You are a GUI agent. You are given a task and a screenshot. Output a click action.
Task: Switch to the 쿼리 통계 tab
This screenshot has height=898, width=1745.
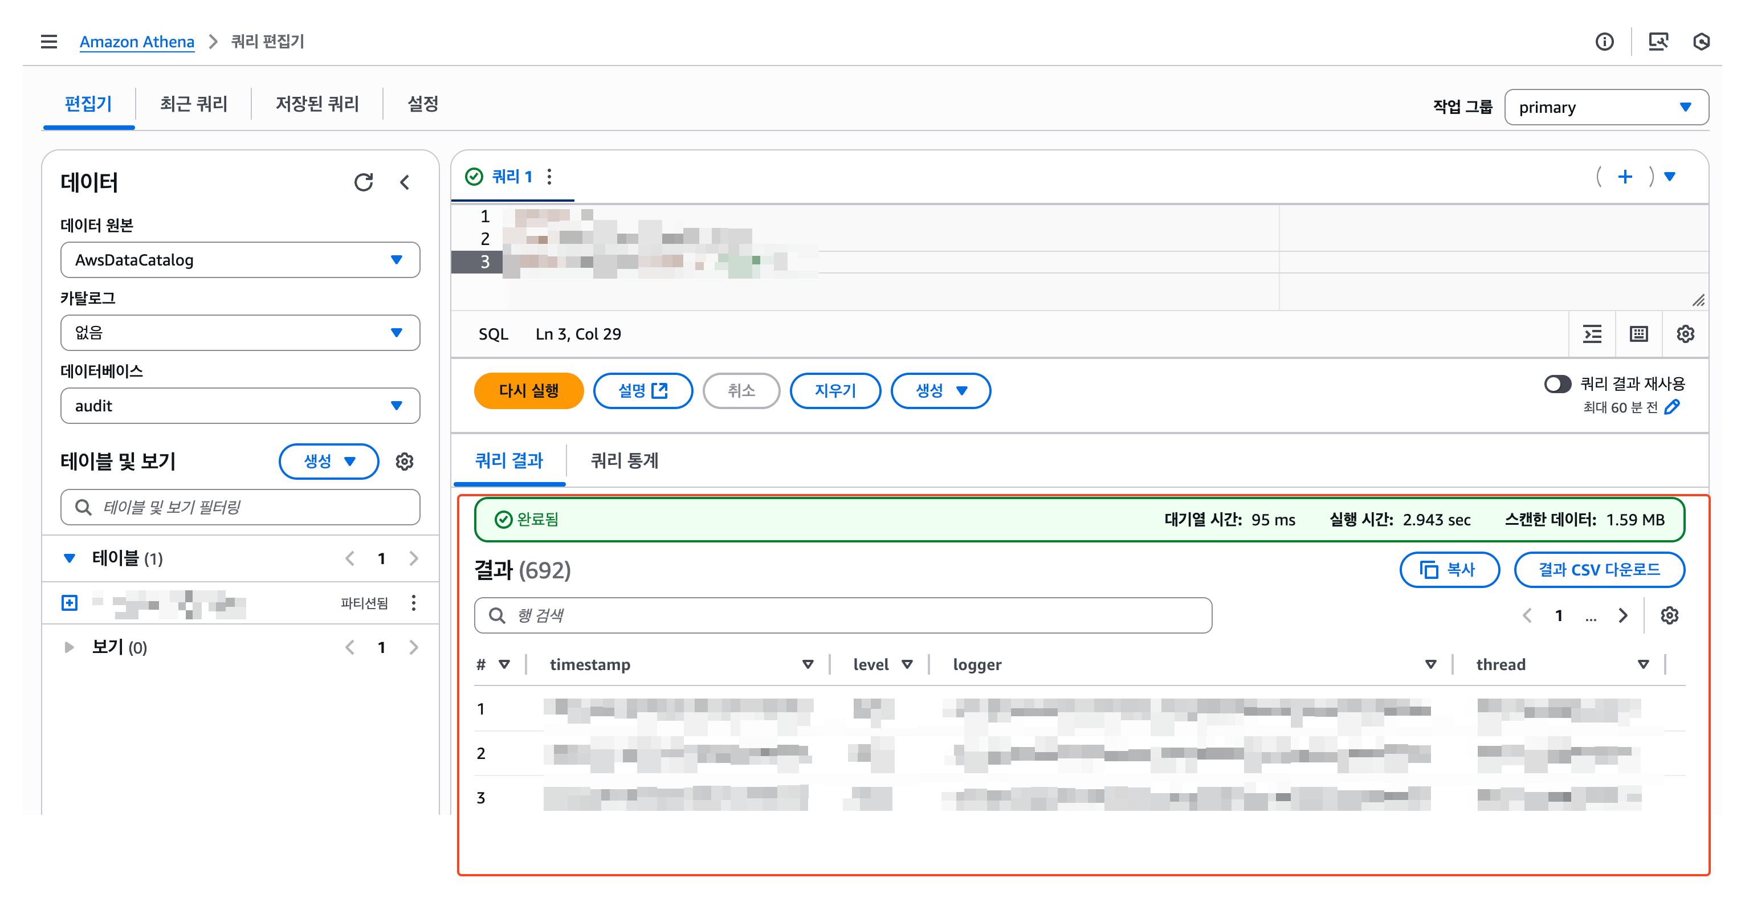[x=624, y=461]
